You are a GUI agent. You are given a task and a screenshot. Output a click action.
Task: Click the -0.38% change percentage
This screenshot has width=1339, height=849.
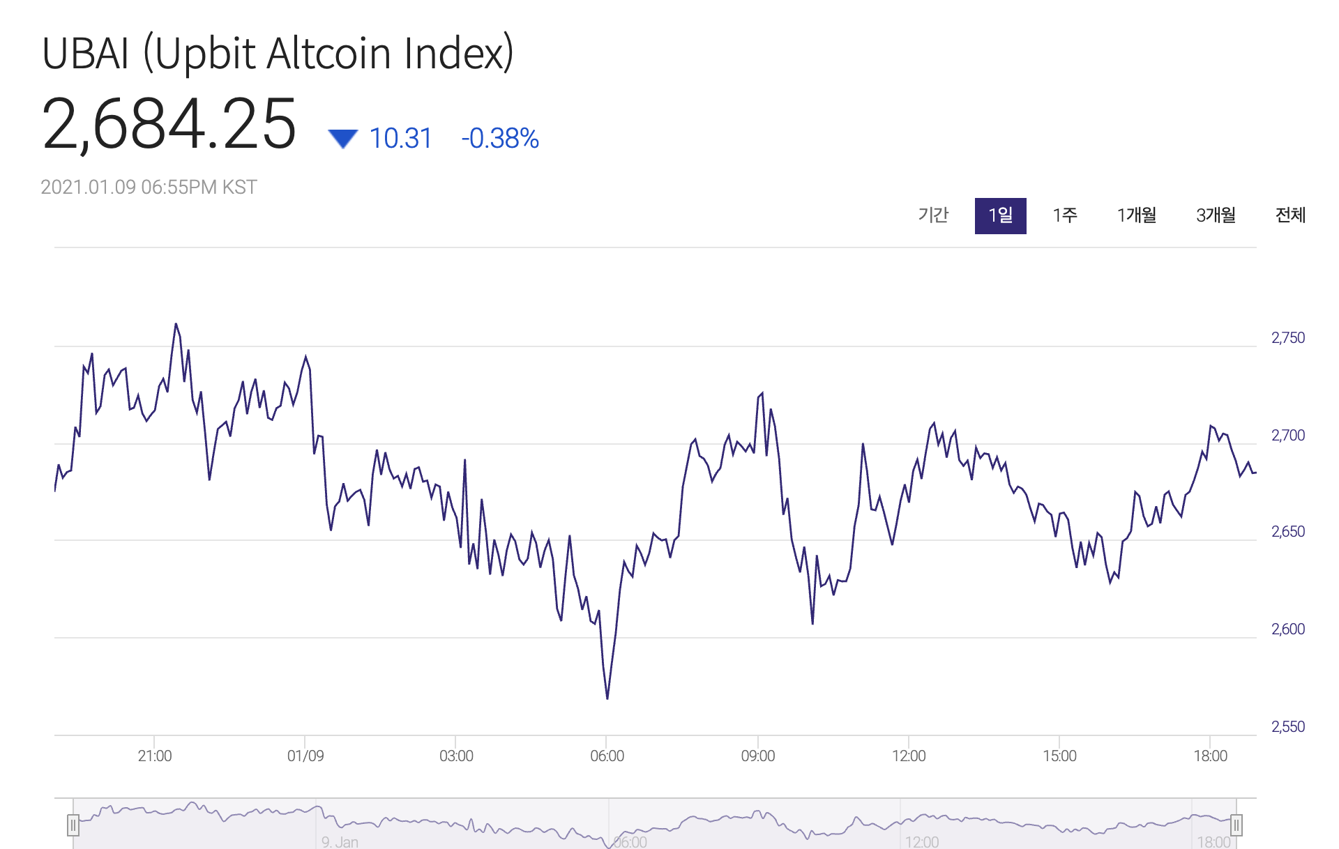pos(500,139)
